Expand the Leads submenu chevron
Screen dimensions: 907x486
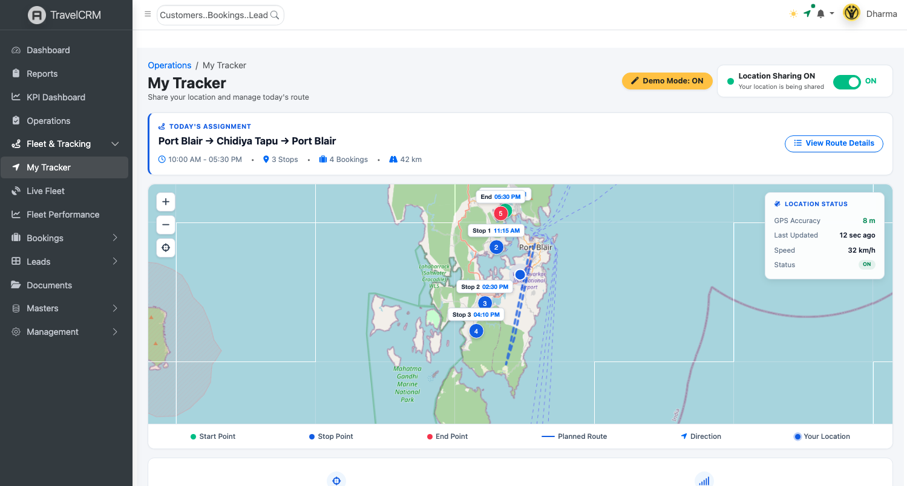coord(115,262)
